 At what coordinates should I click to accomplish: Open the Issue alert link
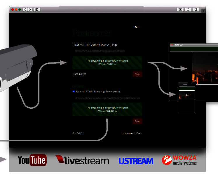point(128,133)
